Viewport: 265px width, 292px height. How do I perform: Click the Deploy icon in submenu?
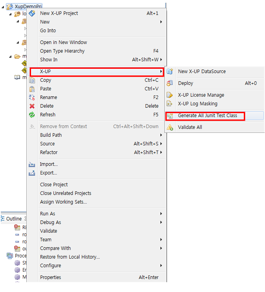[x=170, y=83]
